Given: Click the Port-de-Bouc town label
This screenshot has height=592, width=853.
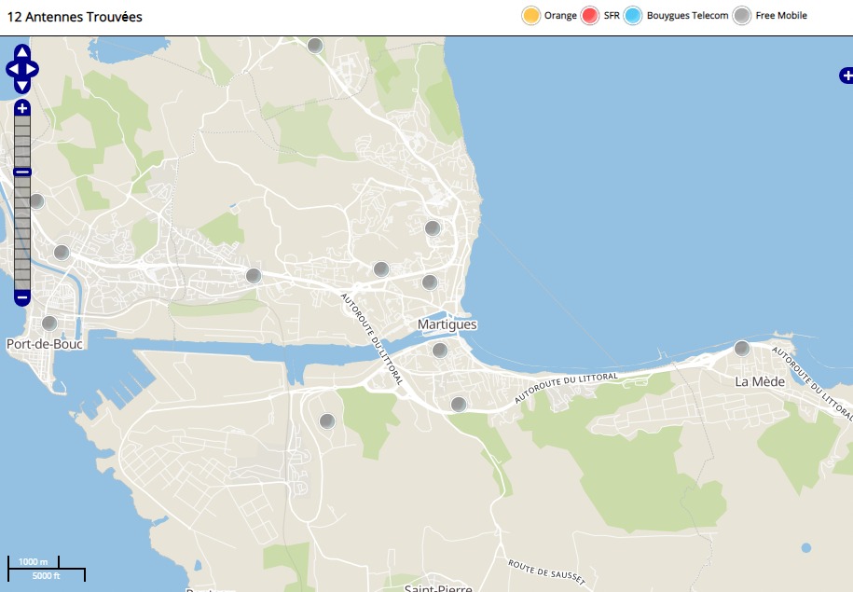Looking at the screenshot, I should point(45,344).
